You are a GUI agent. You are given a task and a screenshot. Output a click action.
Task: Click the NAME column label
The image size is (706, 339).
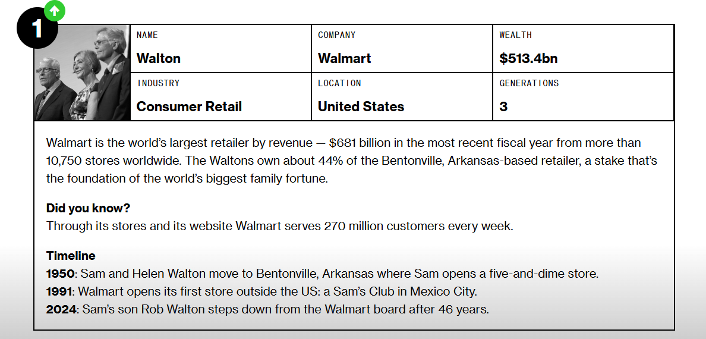(x=147, y=35)
